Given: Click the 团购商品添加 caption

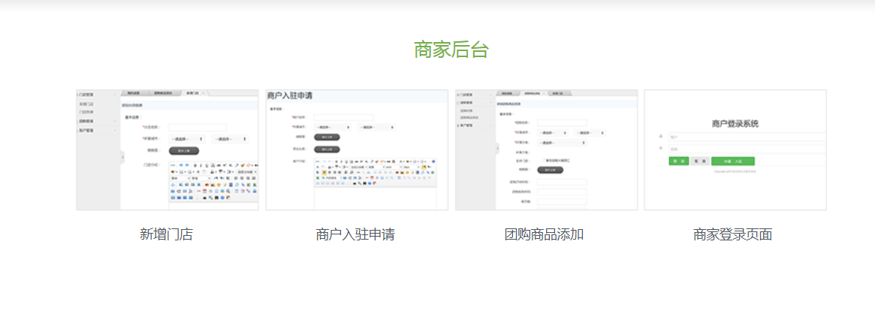Looking at the screenshot, I should tap(544, 234).
